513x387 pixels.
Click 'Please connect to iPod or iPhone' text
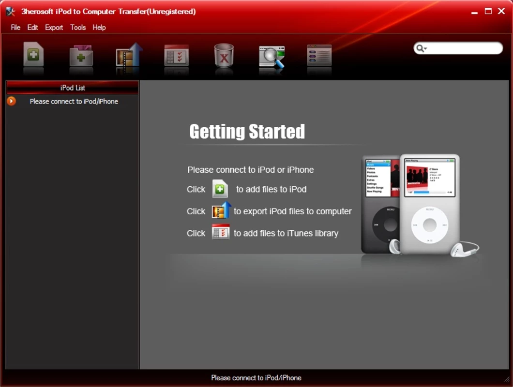[x=250, y=170]
